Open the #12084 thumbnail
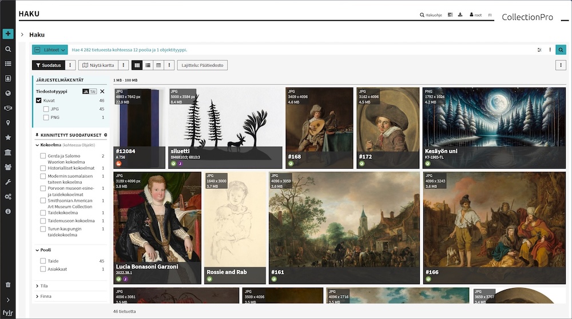This screenshot has width=572, height=319. (x=140, y=128)
